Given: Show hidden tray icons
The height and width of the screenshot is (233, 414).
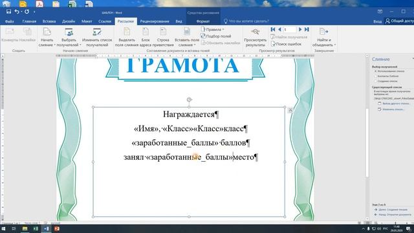Looking at the screenshot, I should click(364, 228).
